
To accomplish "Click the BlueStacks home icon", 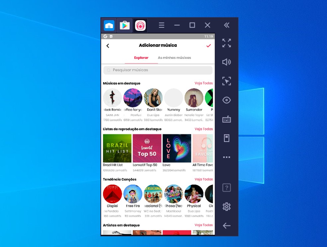I will click(109, 25).
